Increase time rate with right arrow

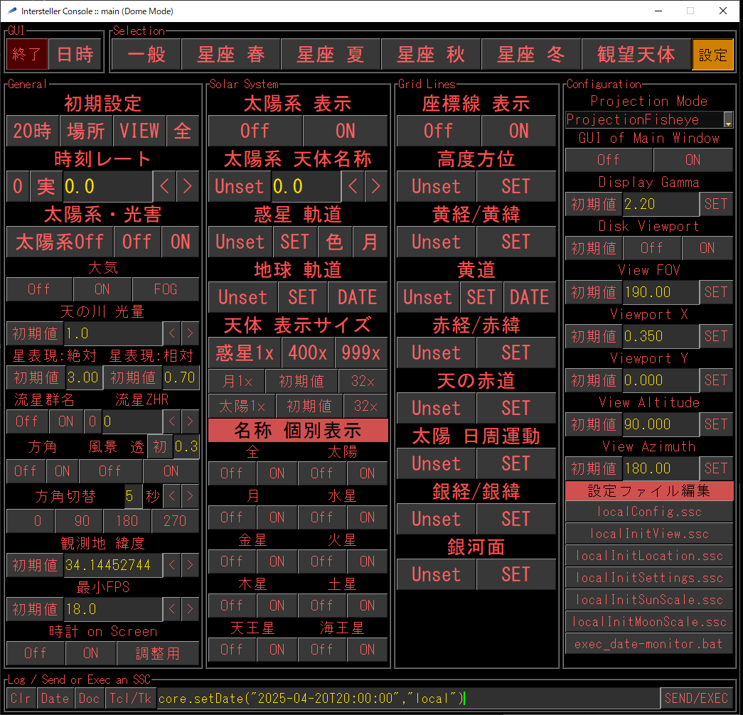click(188, 186)
